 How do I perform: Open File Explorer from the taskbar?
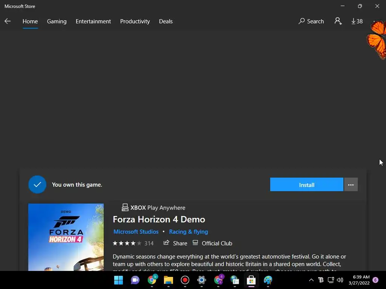point(168,280)
